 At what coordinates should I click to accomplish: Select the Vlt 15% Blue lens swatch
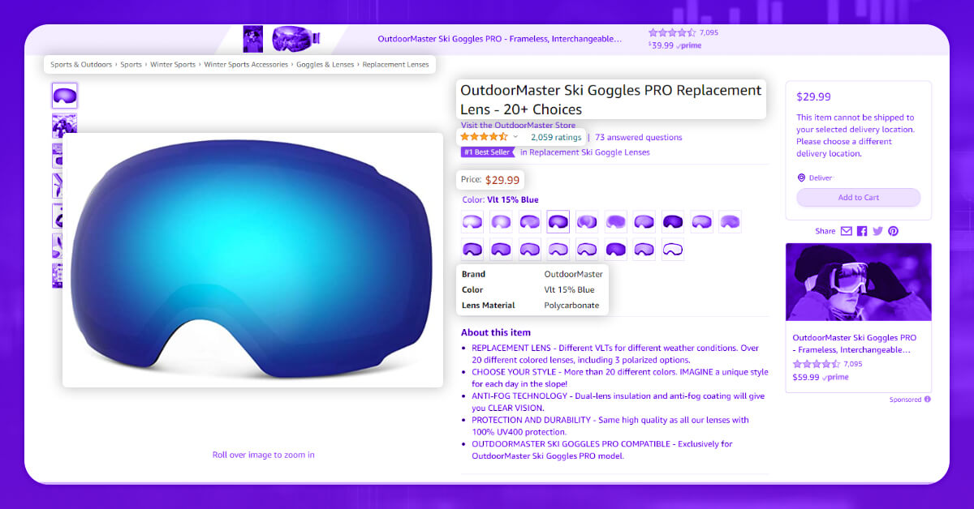click(x=558, y=221)
